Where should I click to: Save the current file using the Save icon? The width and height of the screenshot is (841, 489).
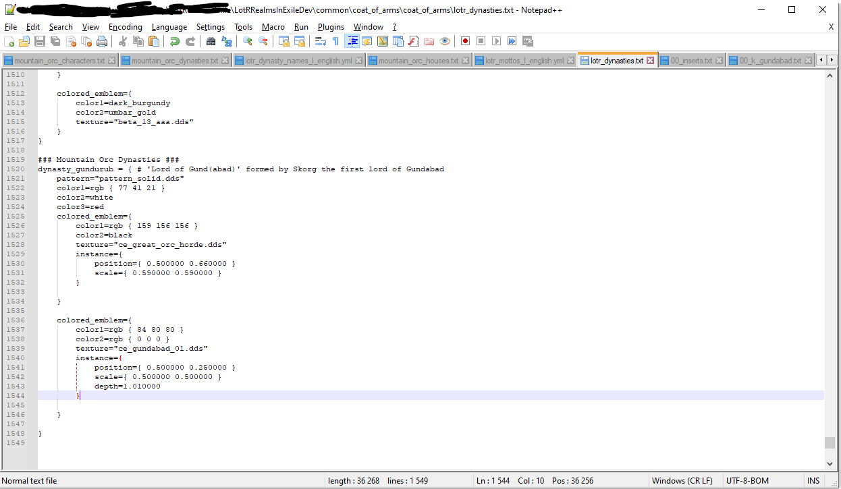(x=40, y=41)
